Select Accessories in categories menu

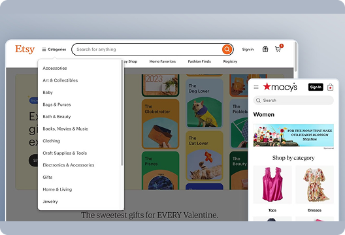pyautogui.click(x=55, y=68)
